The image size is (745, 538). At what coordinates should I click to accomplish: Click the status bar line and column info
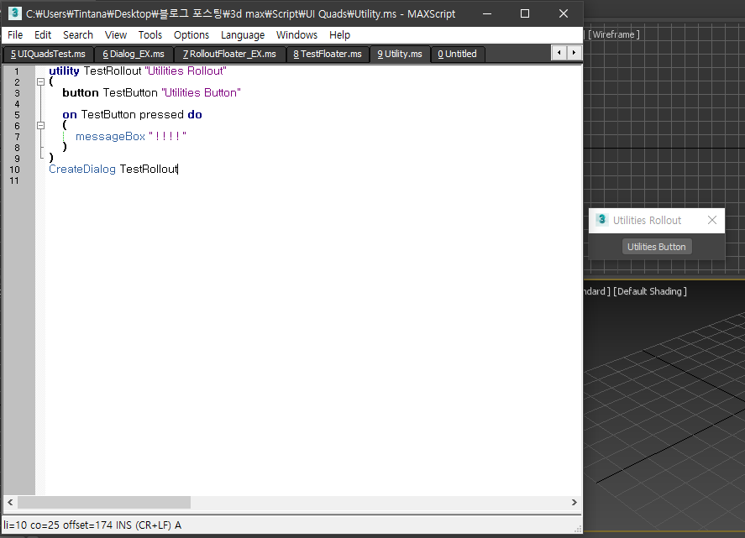[x=92, y=525]
